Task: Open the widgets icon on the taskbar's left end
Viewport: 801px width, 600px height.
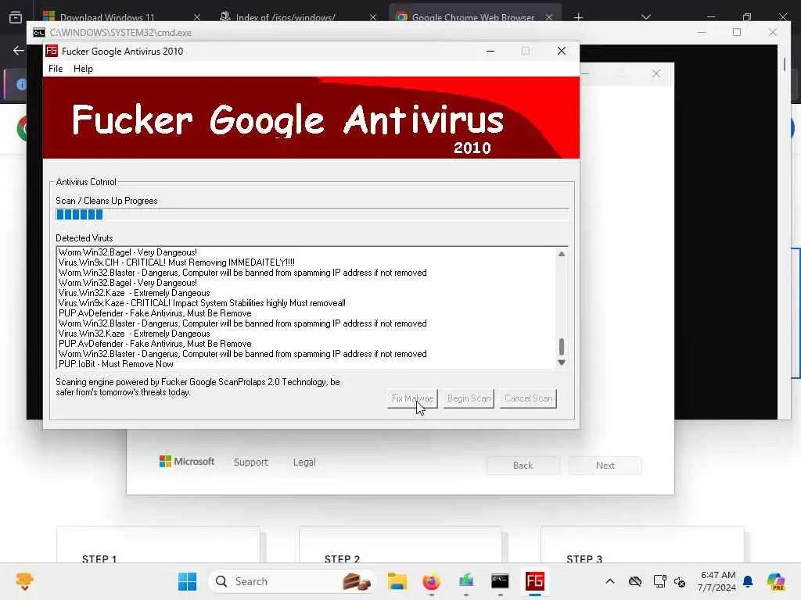Action: coord(24,581)
